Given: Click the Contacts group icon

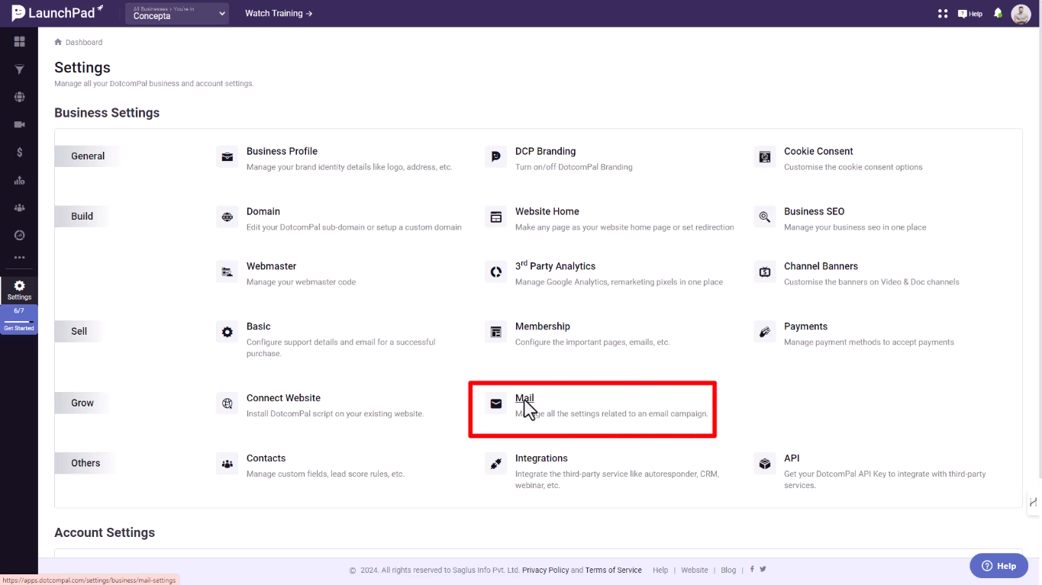Looking at the screenshot, I should 227,464.
